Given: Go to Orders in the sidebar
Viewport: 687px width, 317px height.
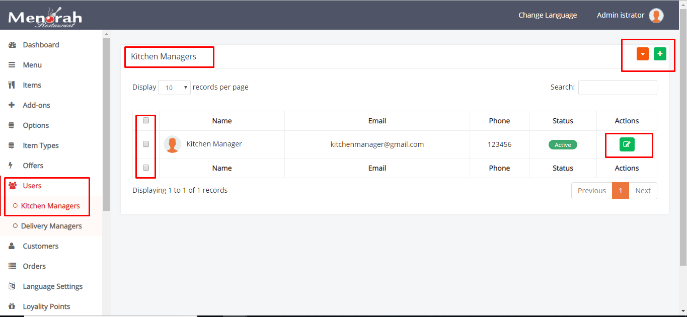Looking at the screenshot, I should [x=34, y=266].
